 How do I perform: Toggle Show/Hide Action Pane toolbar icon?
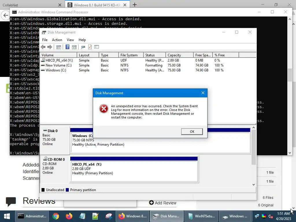tap(74, 47)
